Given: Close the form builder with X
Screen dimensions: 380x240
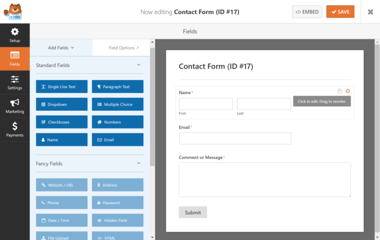Looking at the screenshot, I should tap(367, 11).
